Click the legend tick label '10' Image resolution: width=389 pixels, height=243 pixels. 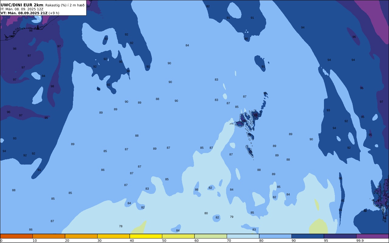coord(35,241)
